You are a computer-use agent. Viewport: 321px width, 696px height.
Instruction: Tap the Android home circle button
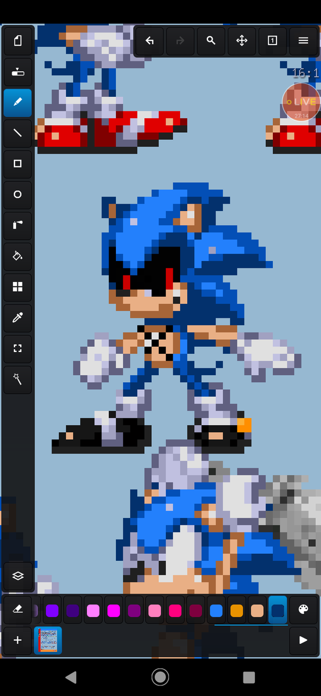(160, 677)
